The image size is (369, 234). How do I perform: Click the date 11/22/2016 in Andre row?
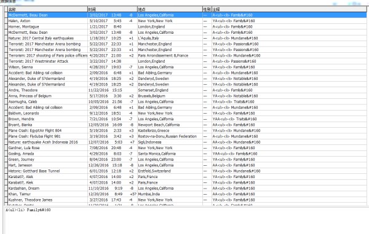pyautogui.click(x=98, y=90)
